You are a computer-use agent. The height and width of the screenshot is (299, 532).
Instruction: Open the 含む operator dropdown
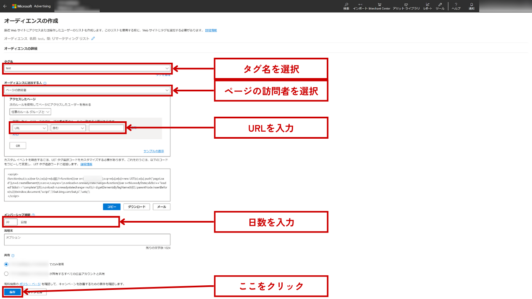[68, 128]
